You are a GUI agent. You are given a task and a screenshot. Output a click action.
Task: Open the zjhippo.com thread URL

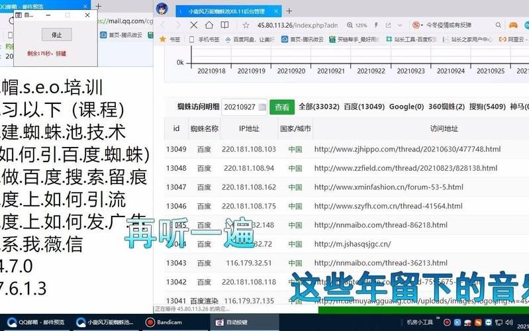[407, 149]
